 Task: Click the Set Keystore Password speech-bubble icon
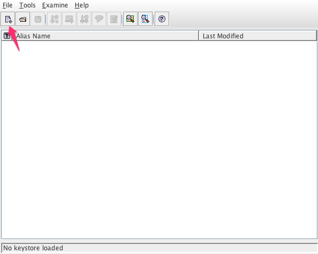(99, 19)
